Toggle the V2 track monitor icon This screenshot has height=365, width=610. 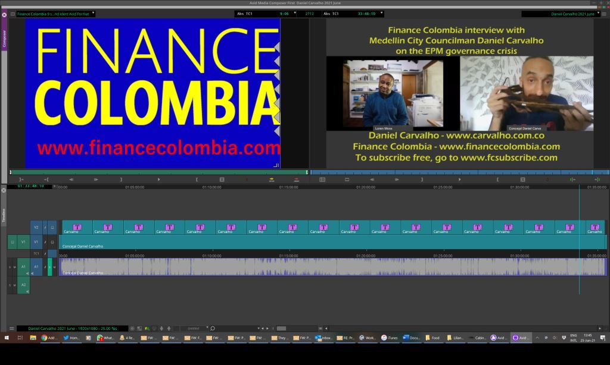click(x=52, y=228)
